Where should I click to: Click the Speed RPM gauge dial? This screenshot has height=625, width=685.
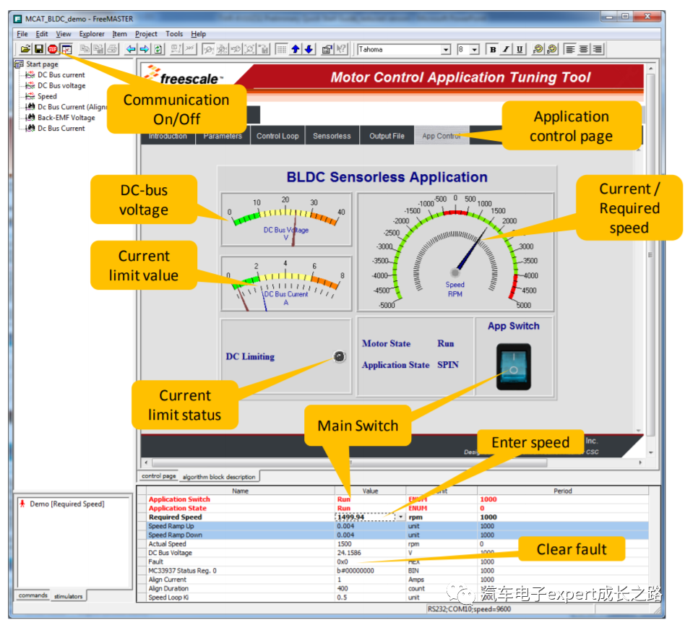click(x=455, y=251)
